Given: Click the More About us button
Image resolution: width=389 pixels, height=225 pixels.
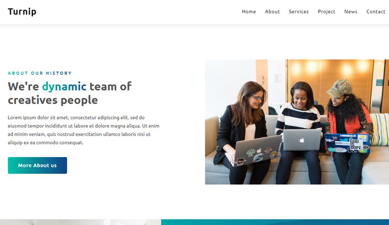Looking at the screenshot, I should click(x=37, y=165).
